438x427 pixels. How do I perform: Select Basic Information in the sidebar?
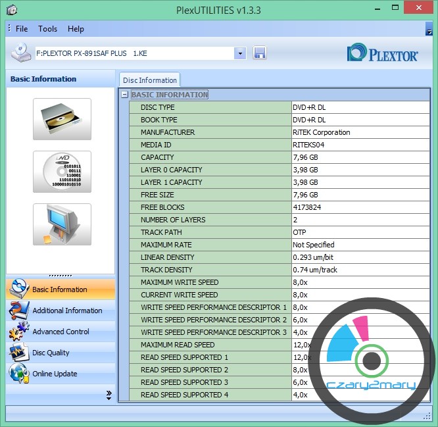[59, 289]
